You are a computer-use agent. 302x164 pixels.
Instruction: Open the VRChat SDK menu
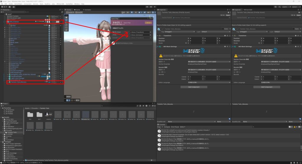pos(61,4)
